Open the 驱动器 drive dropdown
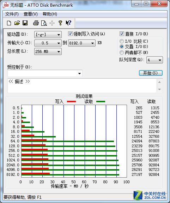 click(x=48, y=35)
